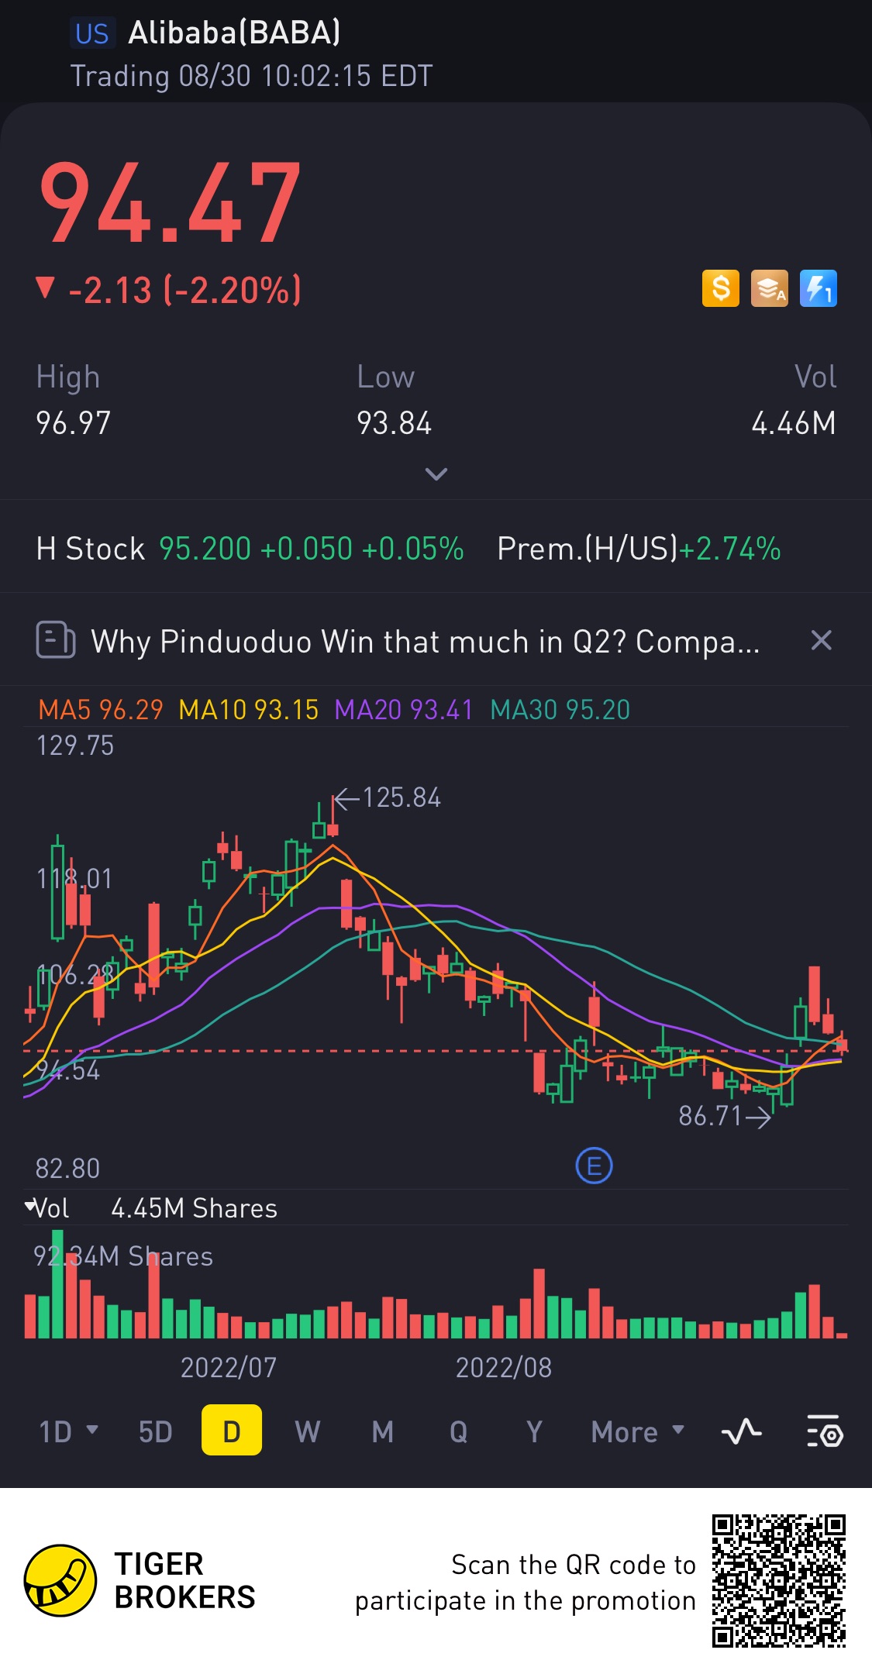Image resolution: width=872 pixels, height=1674 pixels.
Task: Tap the promotion QR code
Action: (779, 1581)
